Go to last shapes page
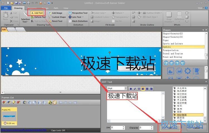209x133 pixels. [x=183, y=63]
